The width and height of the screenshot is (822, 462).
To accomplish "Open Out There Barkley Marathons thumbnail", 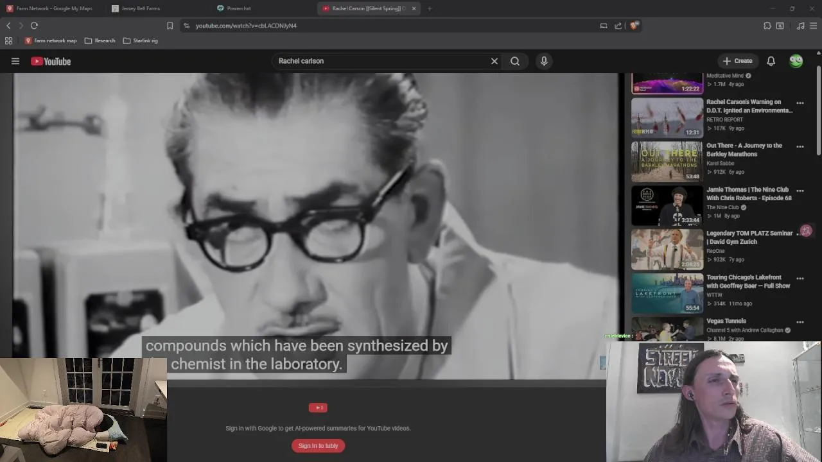I will tap(667, 162).
